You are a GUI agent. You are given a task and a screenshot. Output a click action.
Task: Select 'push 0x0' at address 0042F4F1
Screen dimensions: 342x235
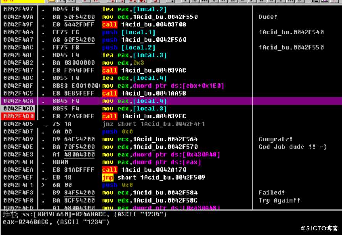(x=118, y=185)
